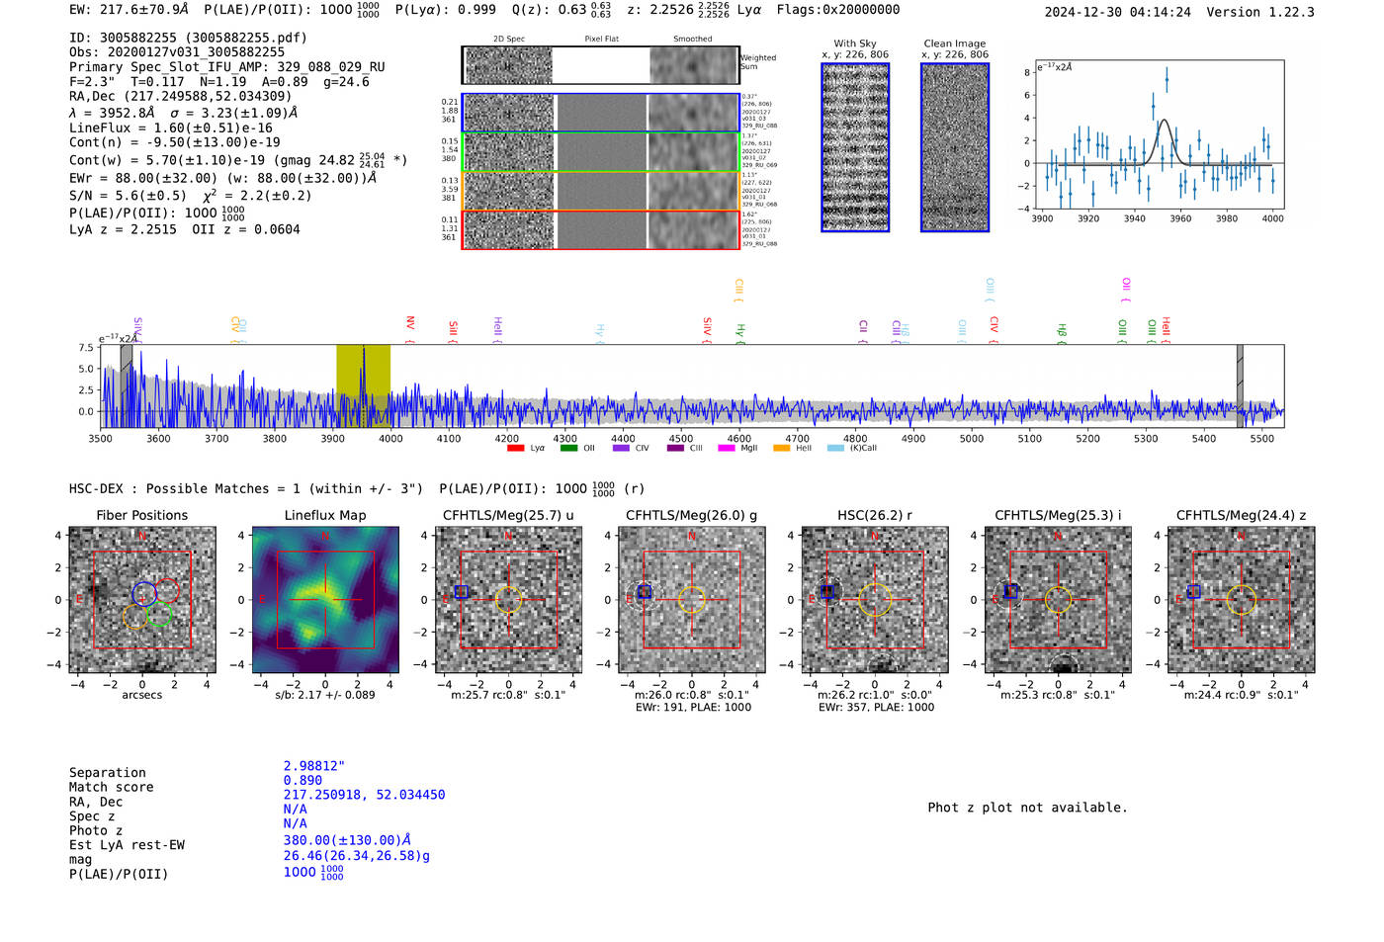Open the CFHTLS/Meg(24.4) z cutout
This screenshot has height=942, width=1384.
click(x=1242, y=600)
